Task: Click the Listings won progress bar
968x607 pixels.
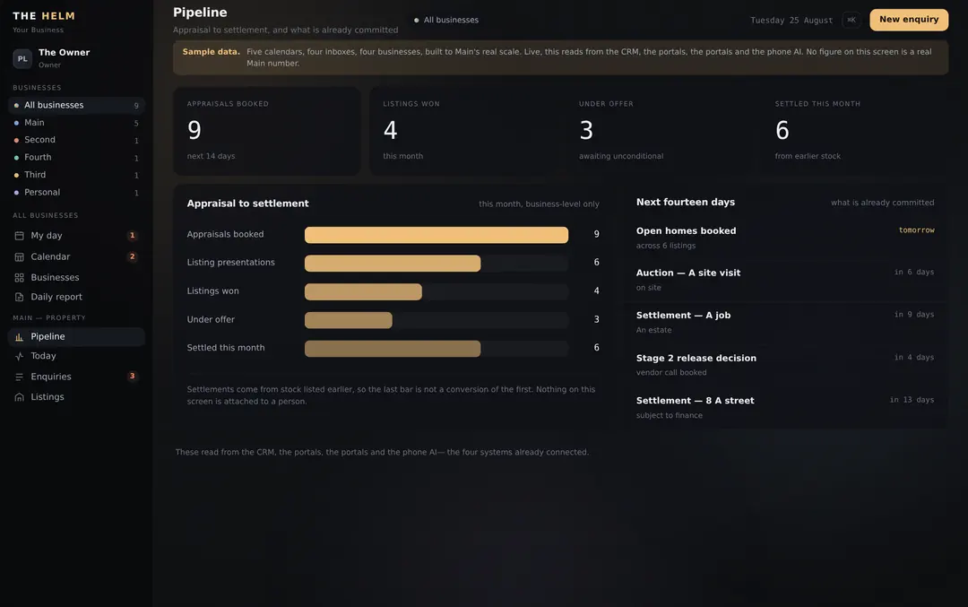Action: tap(436, 291)
